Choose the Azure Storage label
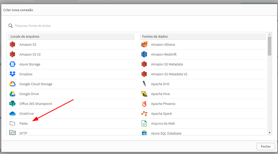 pos(30,64)
